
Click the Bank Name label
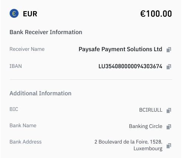click(23, 125)
